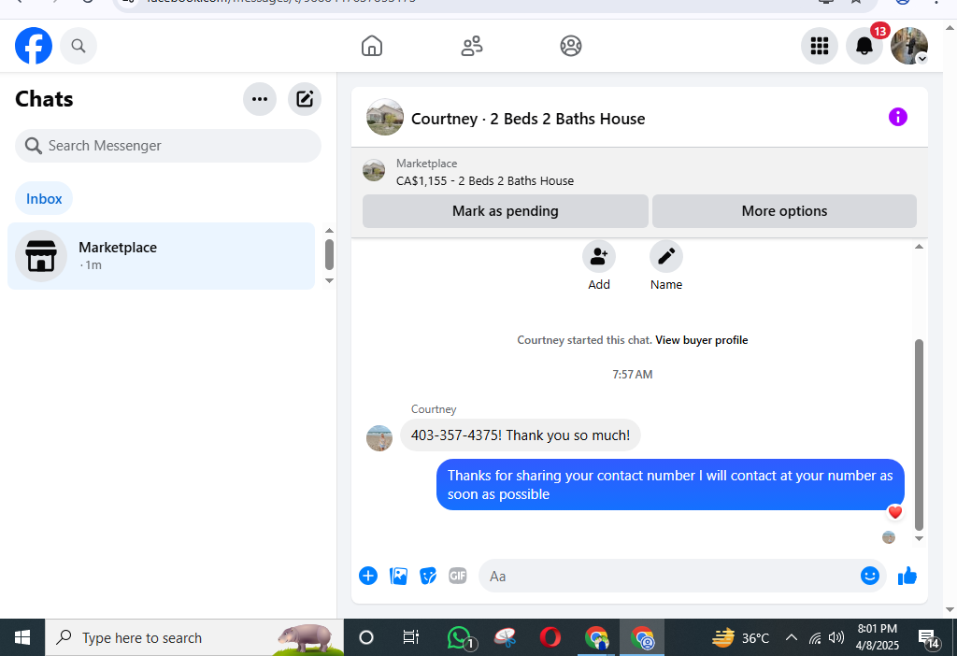
Task: Select the Inbox tab
Action: point(44,198)
